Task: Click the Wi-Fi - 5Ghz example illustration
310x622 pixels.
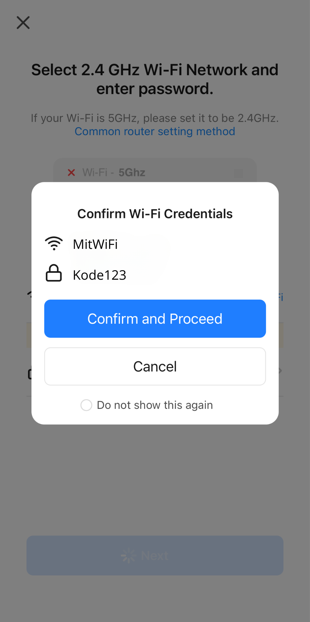Action: tap(155, 171)
